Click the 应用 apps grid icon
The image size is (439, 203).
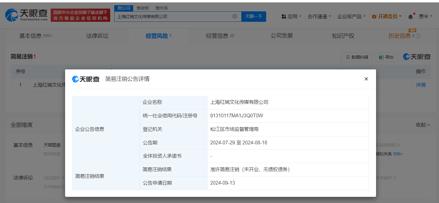(x=283, y=16)
